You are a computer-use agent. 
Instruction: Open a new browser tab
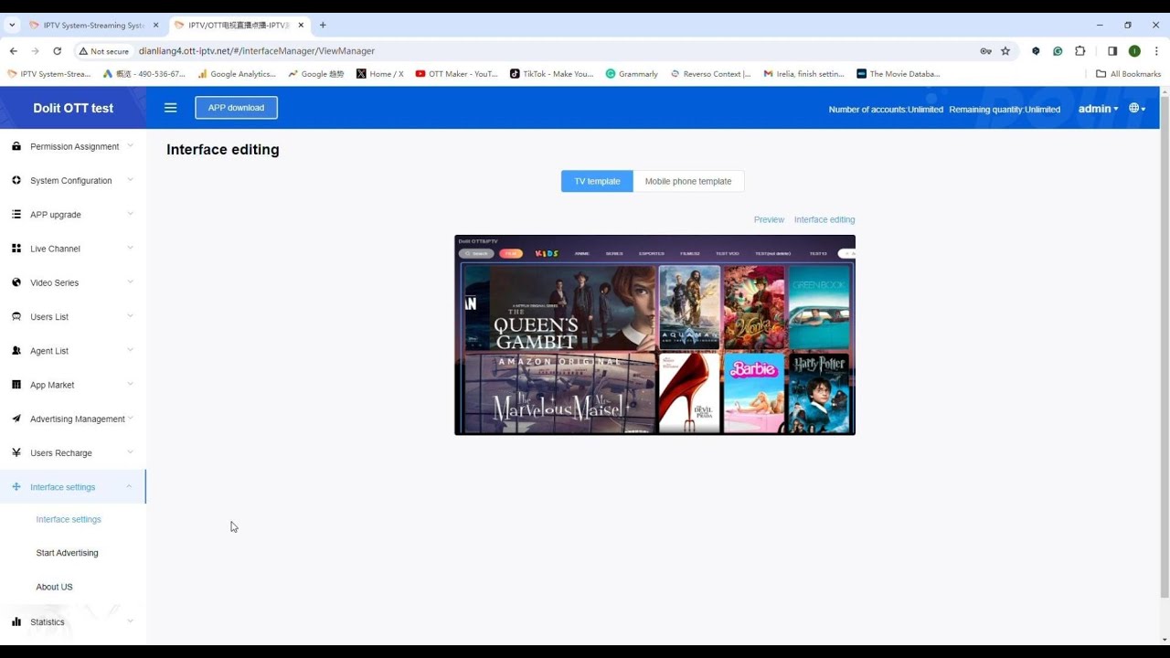323,25
